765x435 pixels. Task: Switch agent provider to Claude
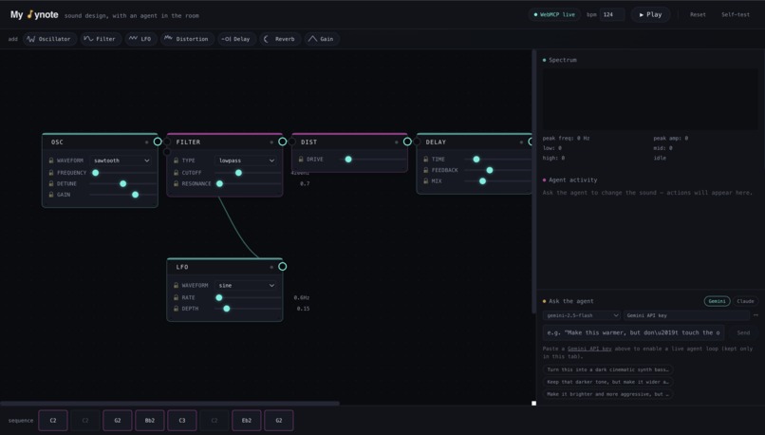(x=745, y=301)
